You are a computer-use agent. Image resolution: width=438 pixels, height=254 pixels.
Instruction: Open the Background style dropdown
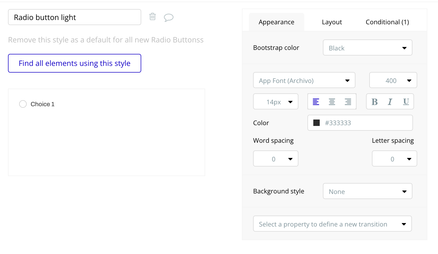point(367,191)
